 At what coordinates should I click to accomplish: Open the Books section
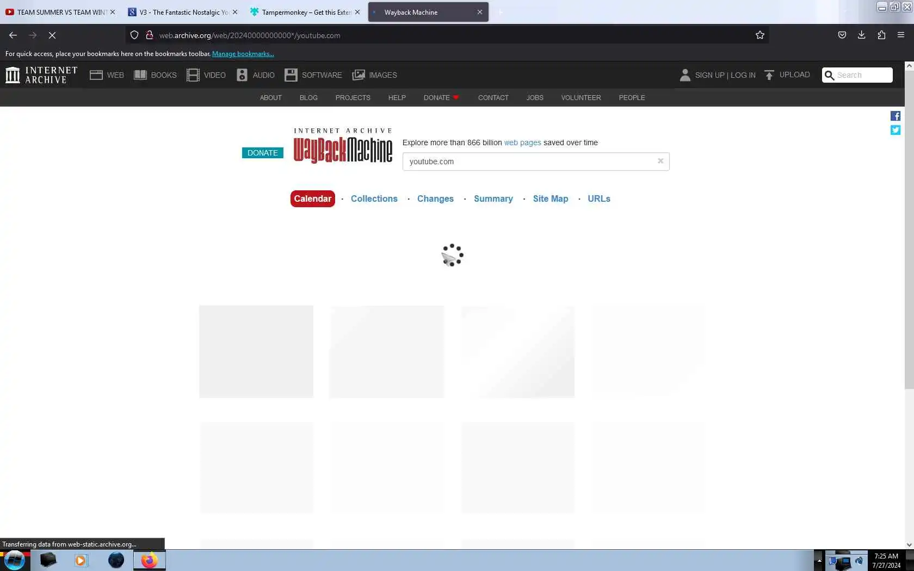tap(156, 75)
